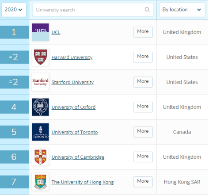The image size is (209, 195).
Task: Click the rank 5 badge beside Toronto
Action: coord(14,132)
